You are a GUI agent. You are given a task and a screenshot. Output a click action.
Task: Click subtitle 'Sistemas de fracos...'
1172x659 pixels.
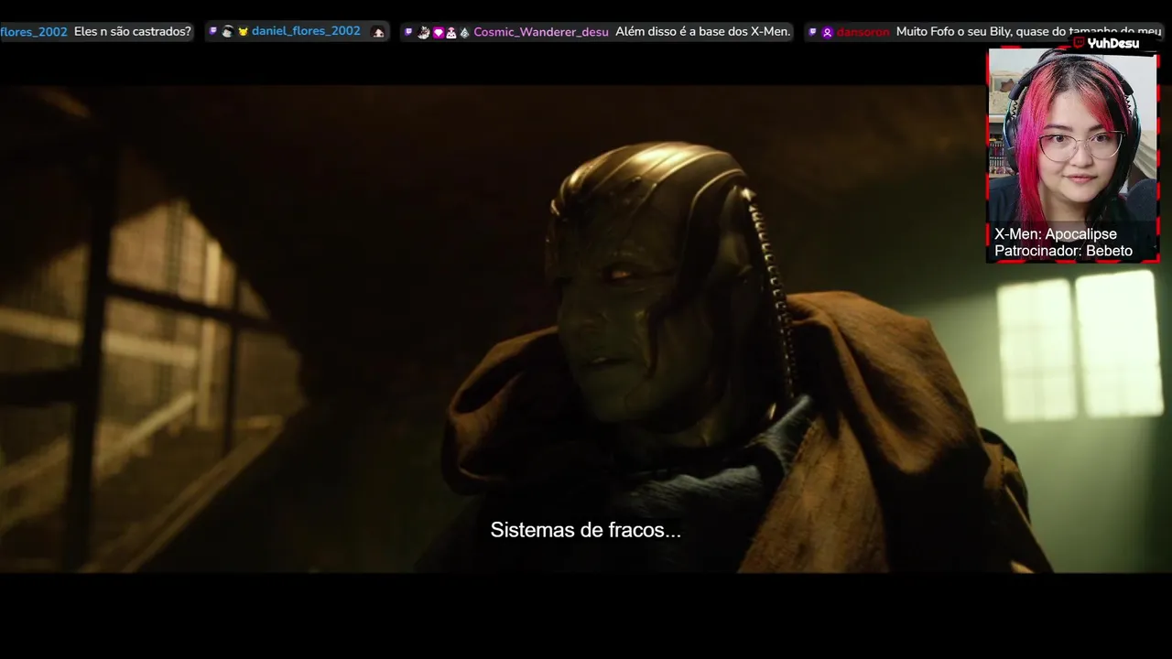pos(586,530)
